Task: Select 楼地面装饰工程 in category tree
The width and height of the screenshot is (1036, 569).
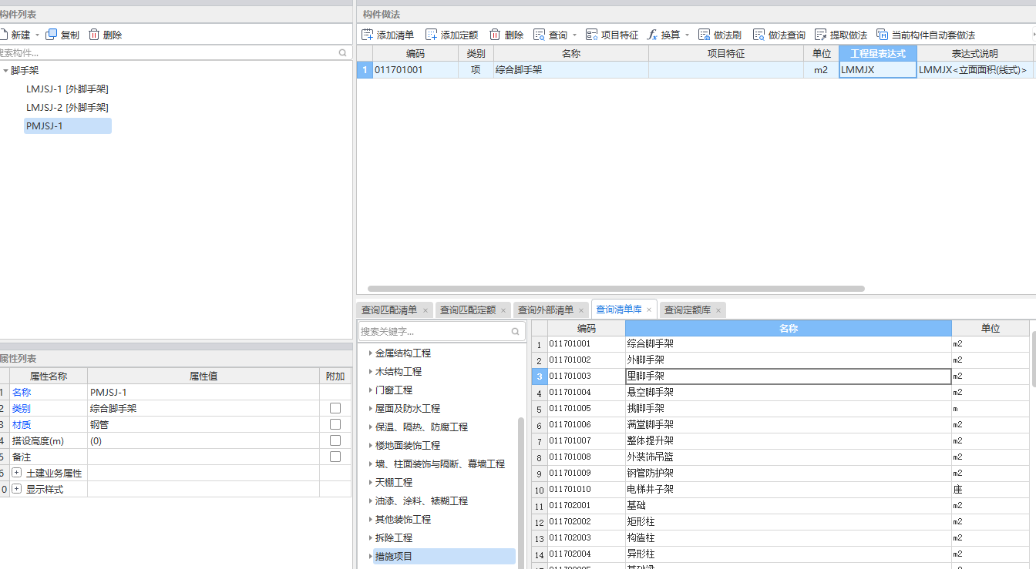Action: point(408,446)
